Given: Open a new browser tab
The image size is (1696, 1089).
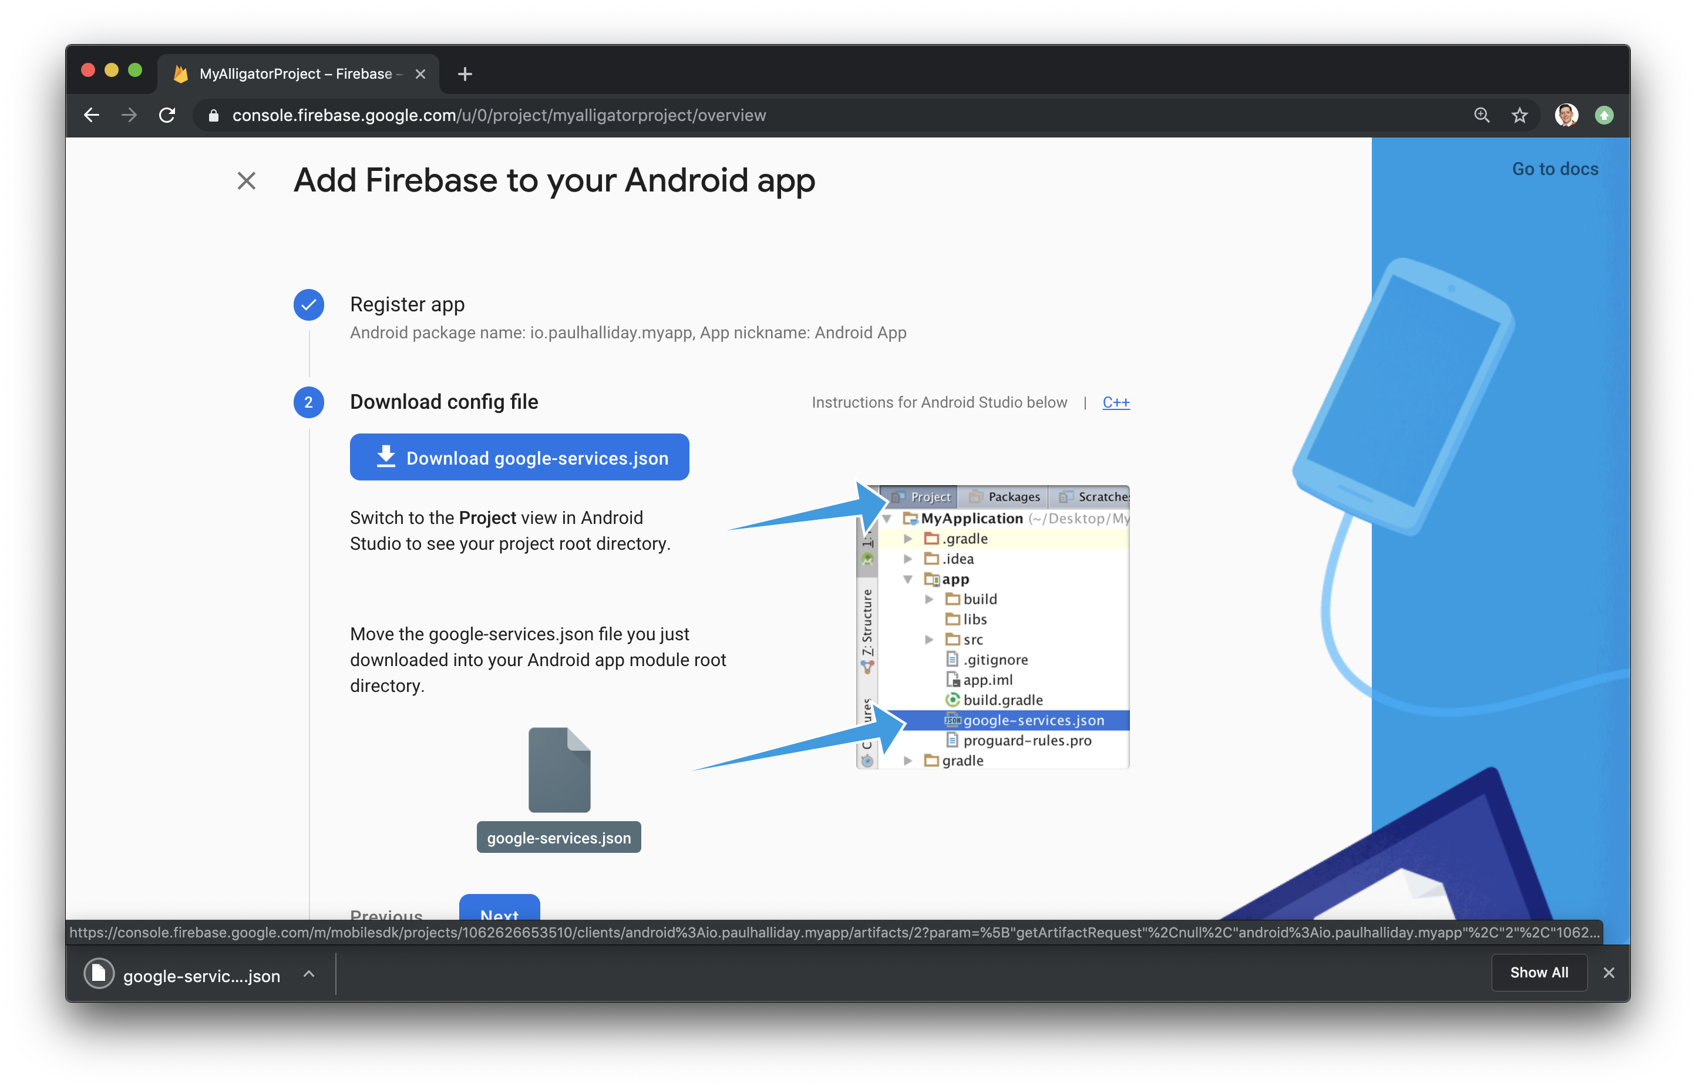Looking at the screenshot, I should point(465,74).
